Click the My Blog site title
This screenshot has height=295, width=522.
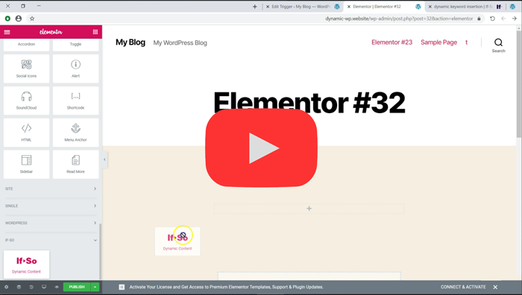coord(130,42)
